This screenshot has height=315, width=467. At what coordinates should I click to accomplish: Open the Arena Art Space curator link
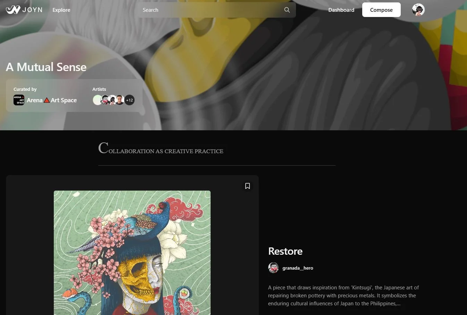(x=52, y=100)
